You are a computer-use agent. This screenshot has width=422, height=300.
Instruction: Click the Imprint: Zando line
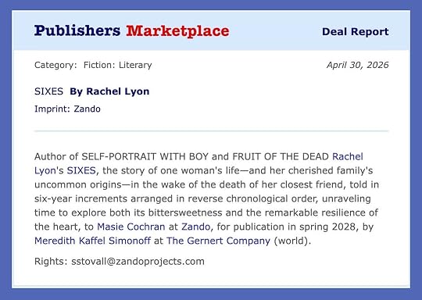click(67, 109)
